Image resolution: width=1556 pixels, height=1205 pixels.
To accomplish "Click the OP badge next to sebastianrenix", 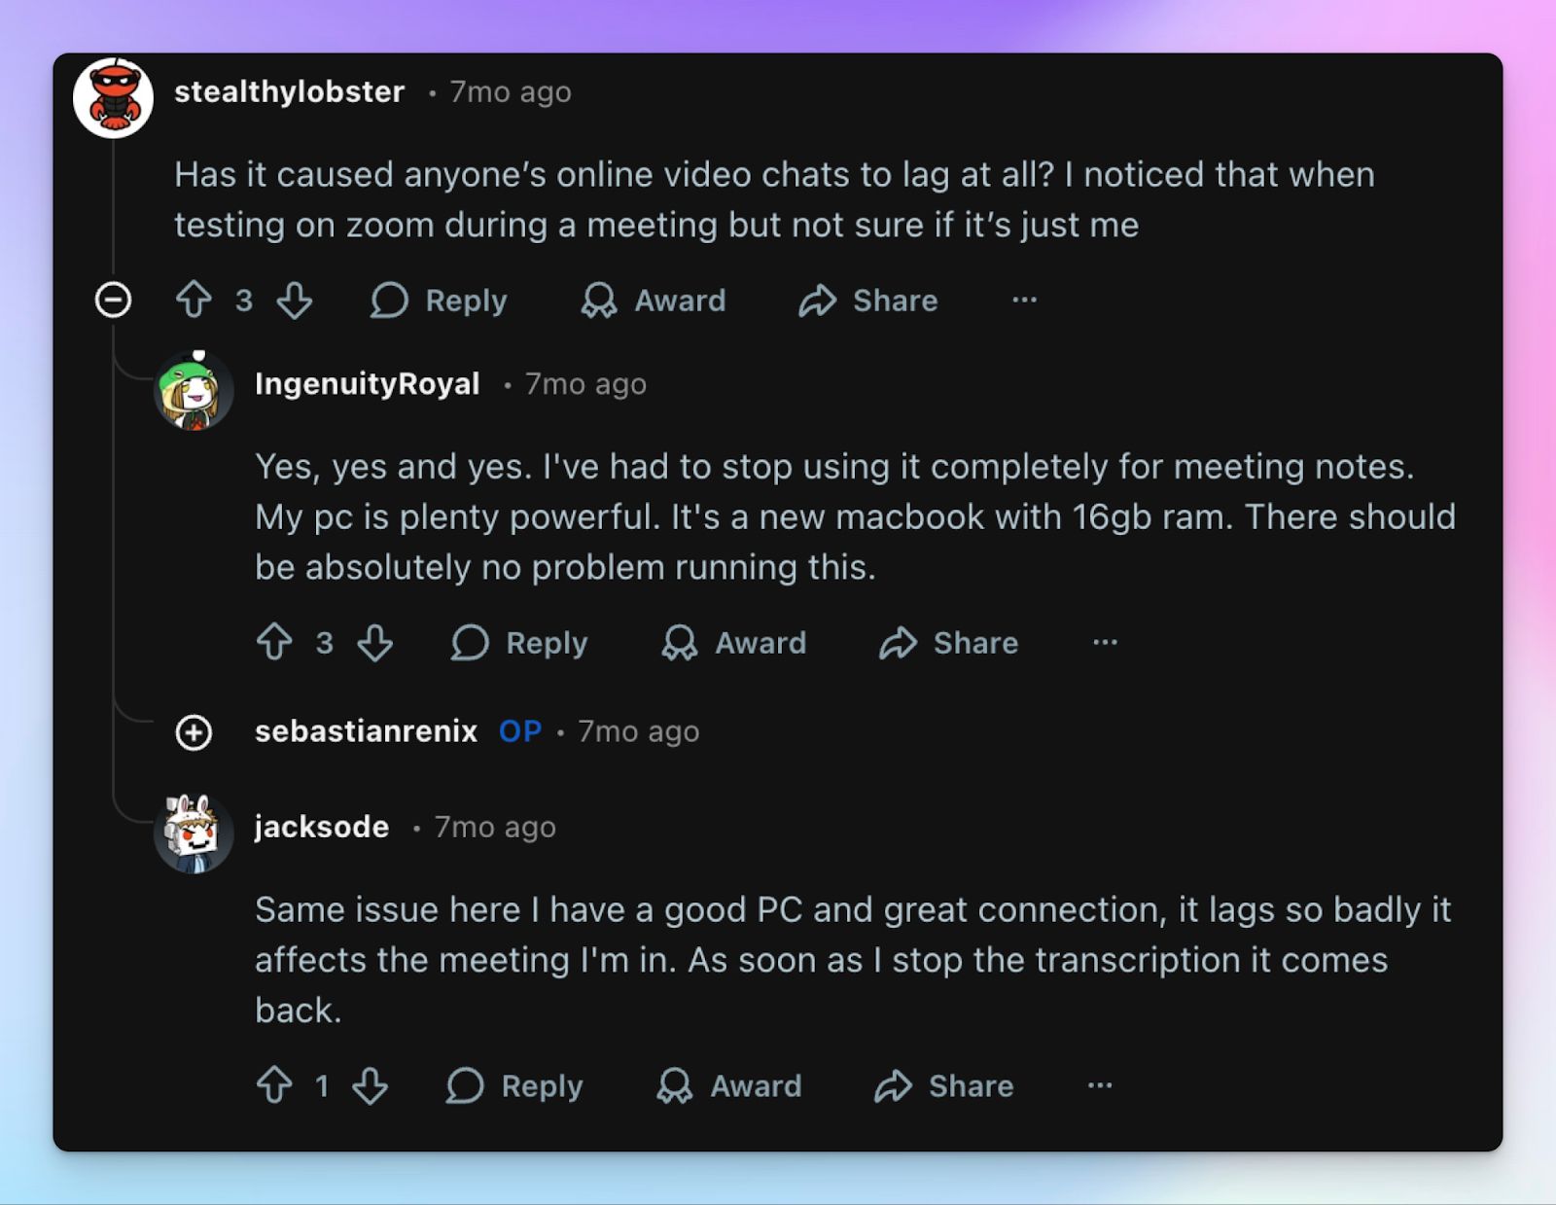I will click(519, 731).
